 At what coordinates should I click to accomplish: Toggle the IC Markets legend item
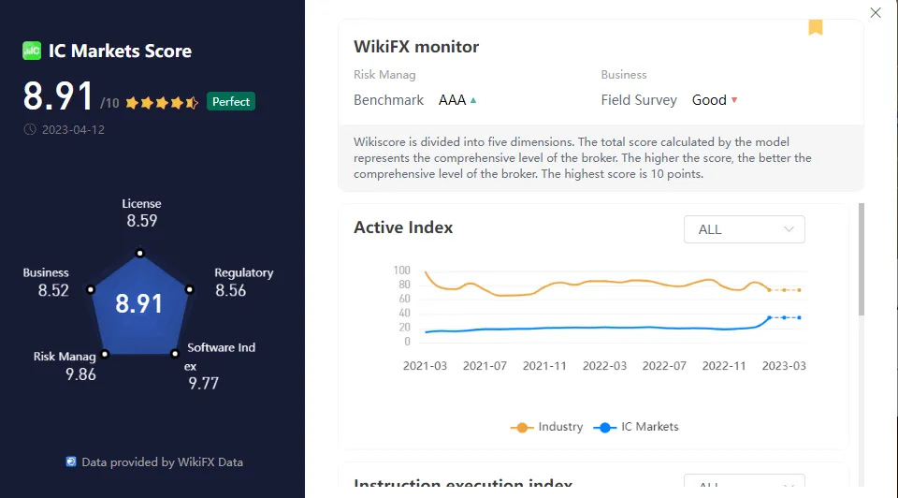[636, 427]
